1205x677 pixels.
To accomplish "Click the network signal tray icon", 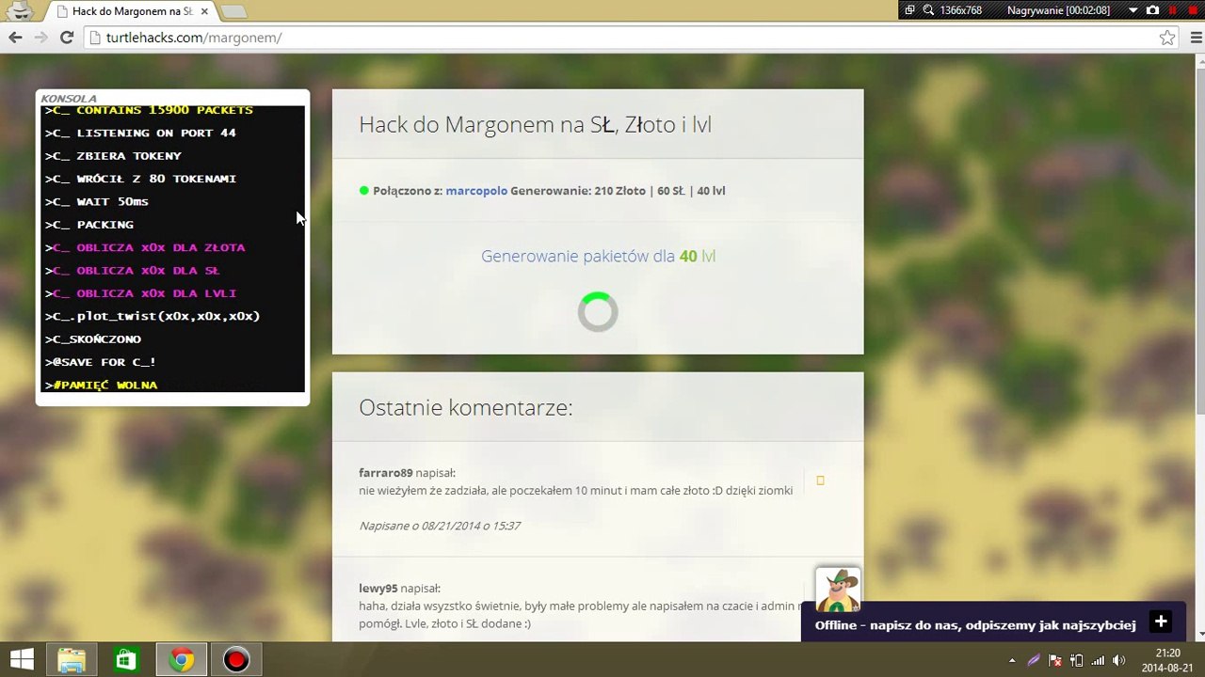I will (x=1098, y=660).
